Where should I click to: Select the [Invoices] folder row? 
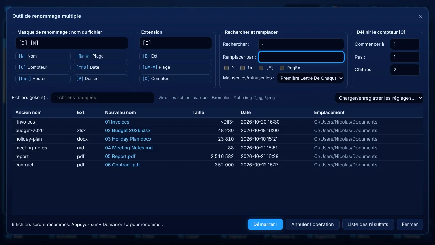[x=217, y=122]
